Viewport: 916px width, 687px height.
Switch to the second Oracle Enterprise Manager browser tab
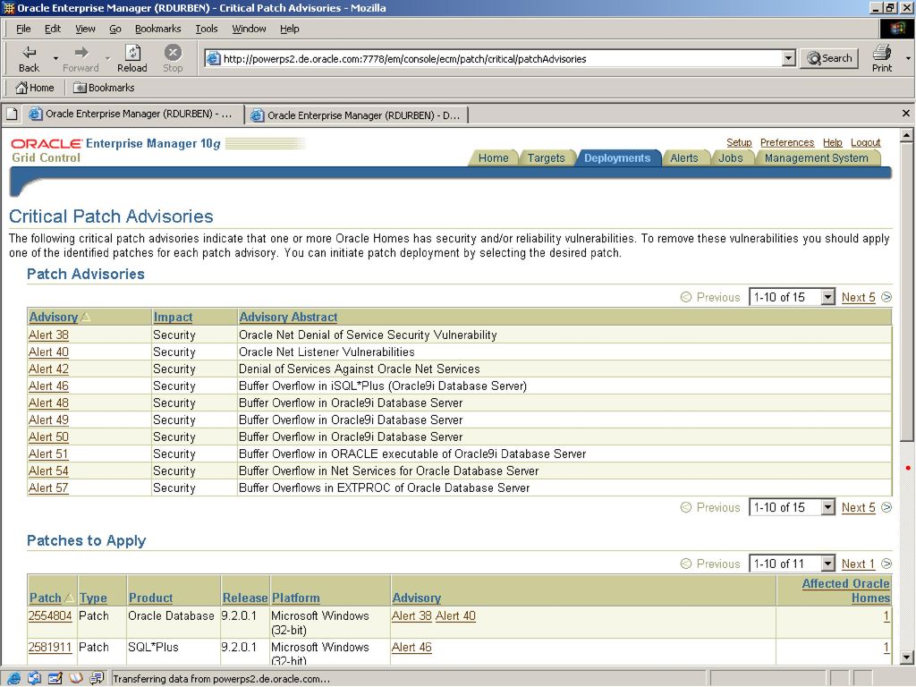click(x=356, y=115)
